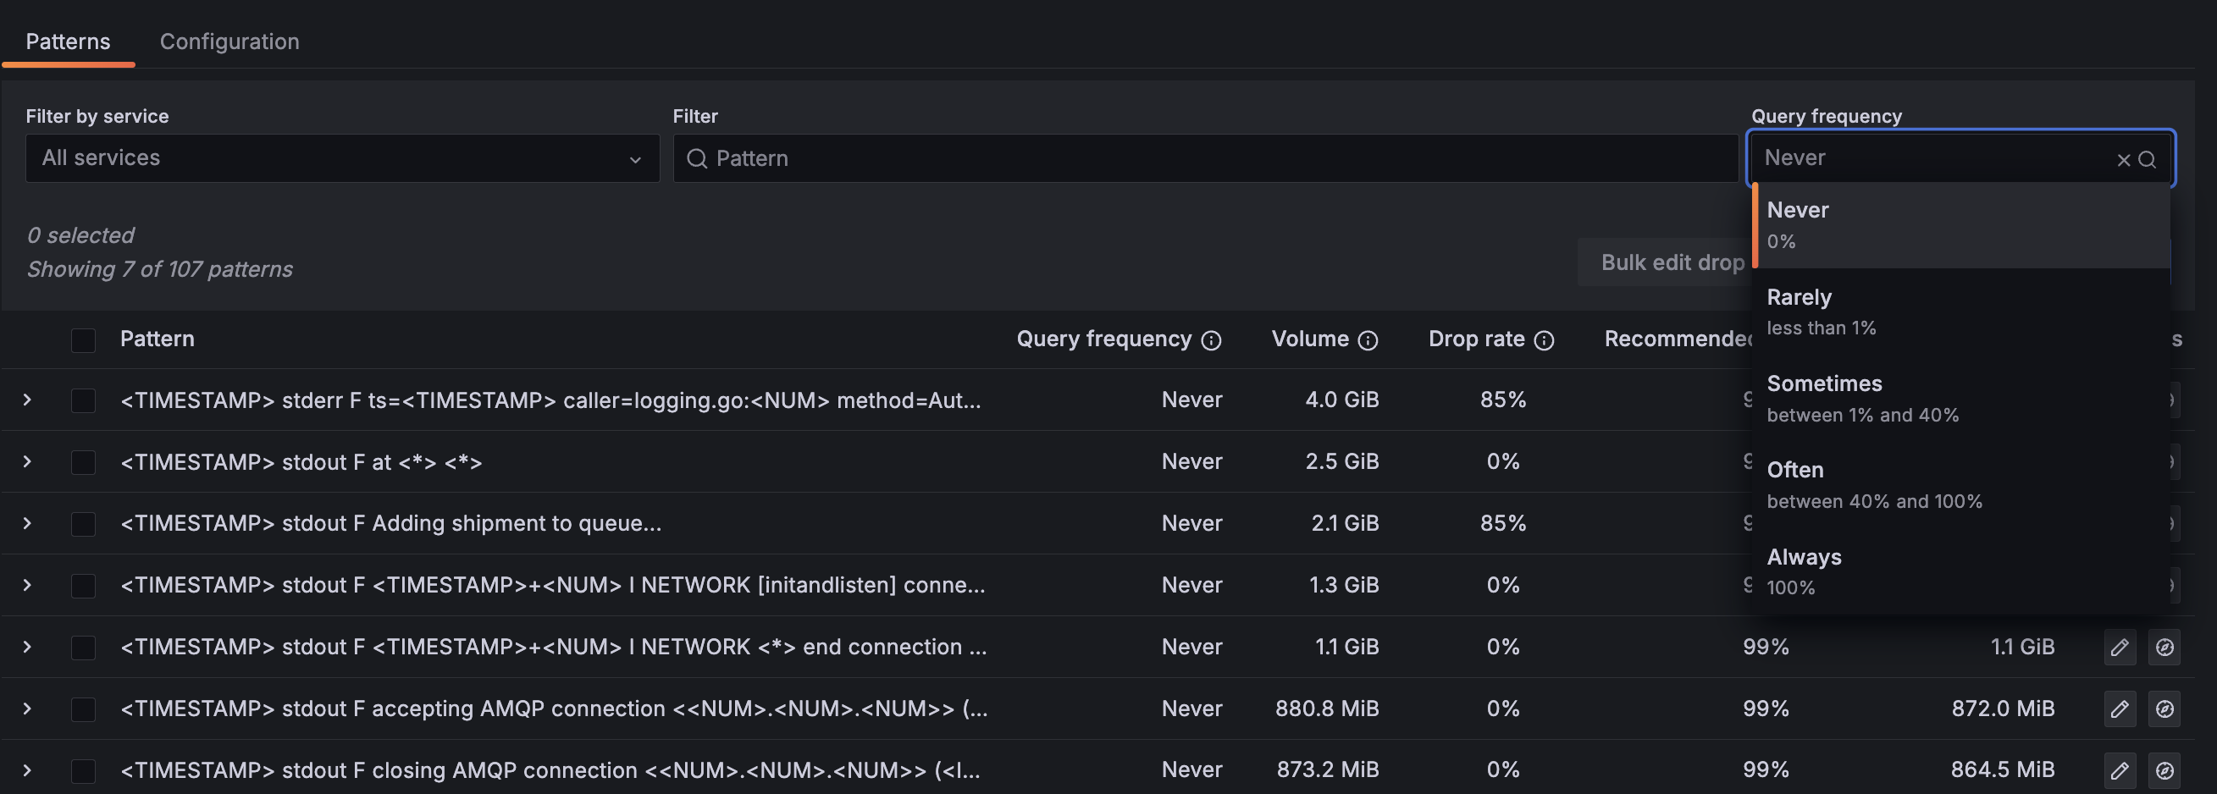The width and height of the screenshot is (2217, 794).
Task: Clear the Query frequency filter with X icon
Action: (x=2123, y=160)
